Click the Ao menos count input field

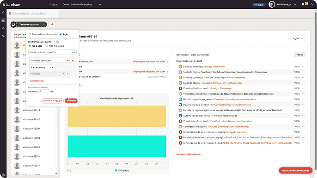pos(44,92)
